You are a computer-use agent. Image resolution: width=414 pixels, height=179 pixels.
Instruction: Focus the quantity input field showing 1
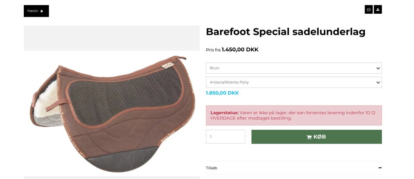(x=225, y=137)
